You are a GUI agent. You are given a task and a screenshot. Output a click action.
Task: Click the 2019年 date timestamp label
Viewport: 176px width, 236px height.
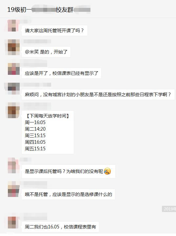click(x=169, y=209)
